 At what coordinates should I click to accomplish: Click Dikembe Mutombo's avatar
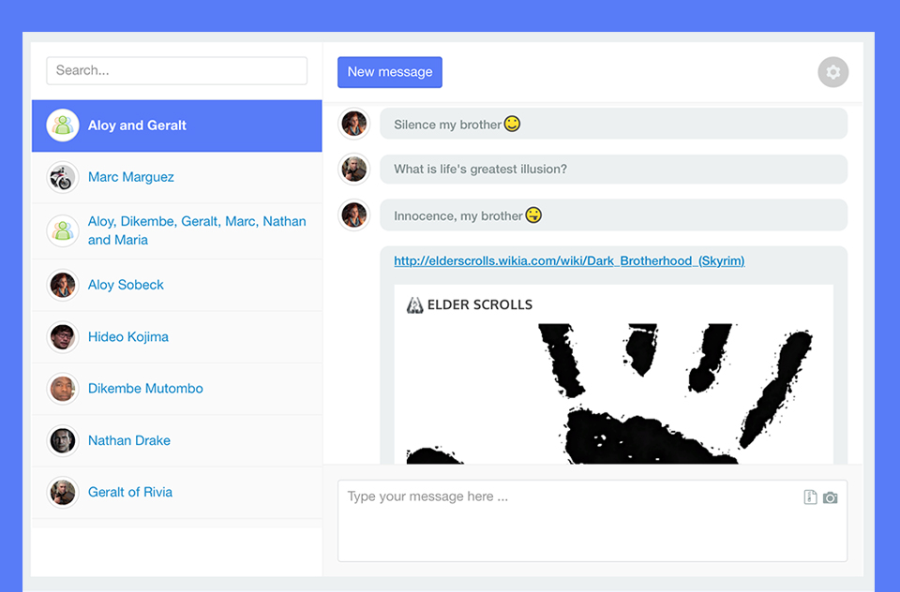click(63, 389)
